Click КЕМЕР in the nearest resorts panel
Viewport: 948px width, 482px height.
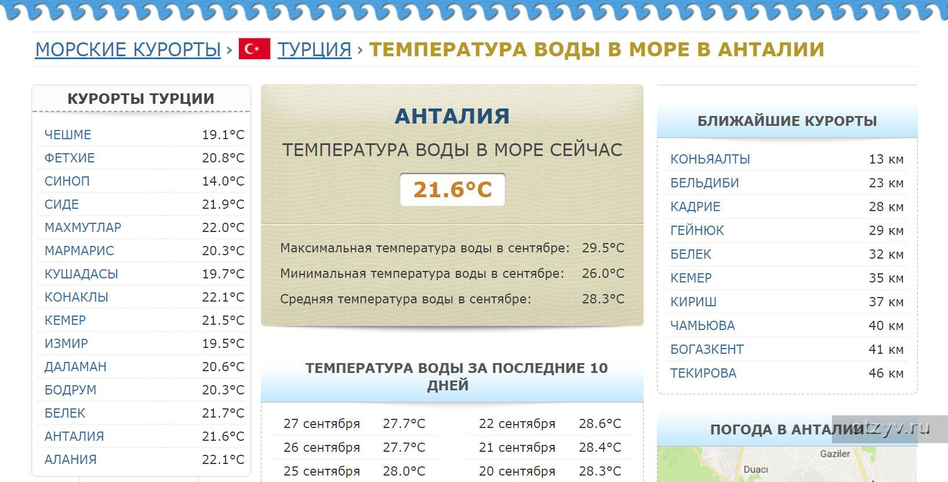(691, 278)
